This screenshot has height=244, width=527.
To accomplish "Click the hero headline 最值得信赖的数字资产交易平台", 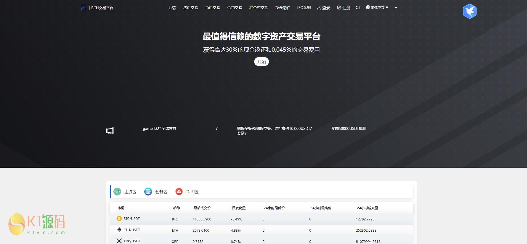I will click(262, 36).
